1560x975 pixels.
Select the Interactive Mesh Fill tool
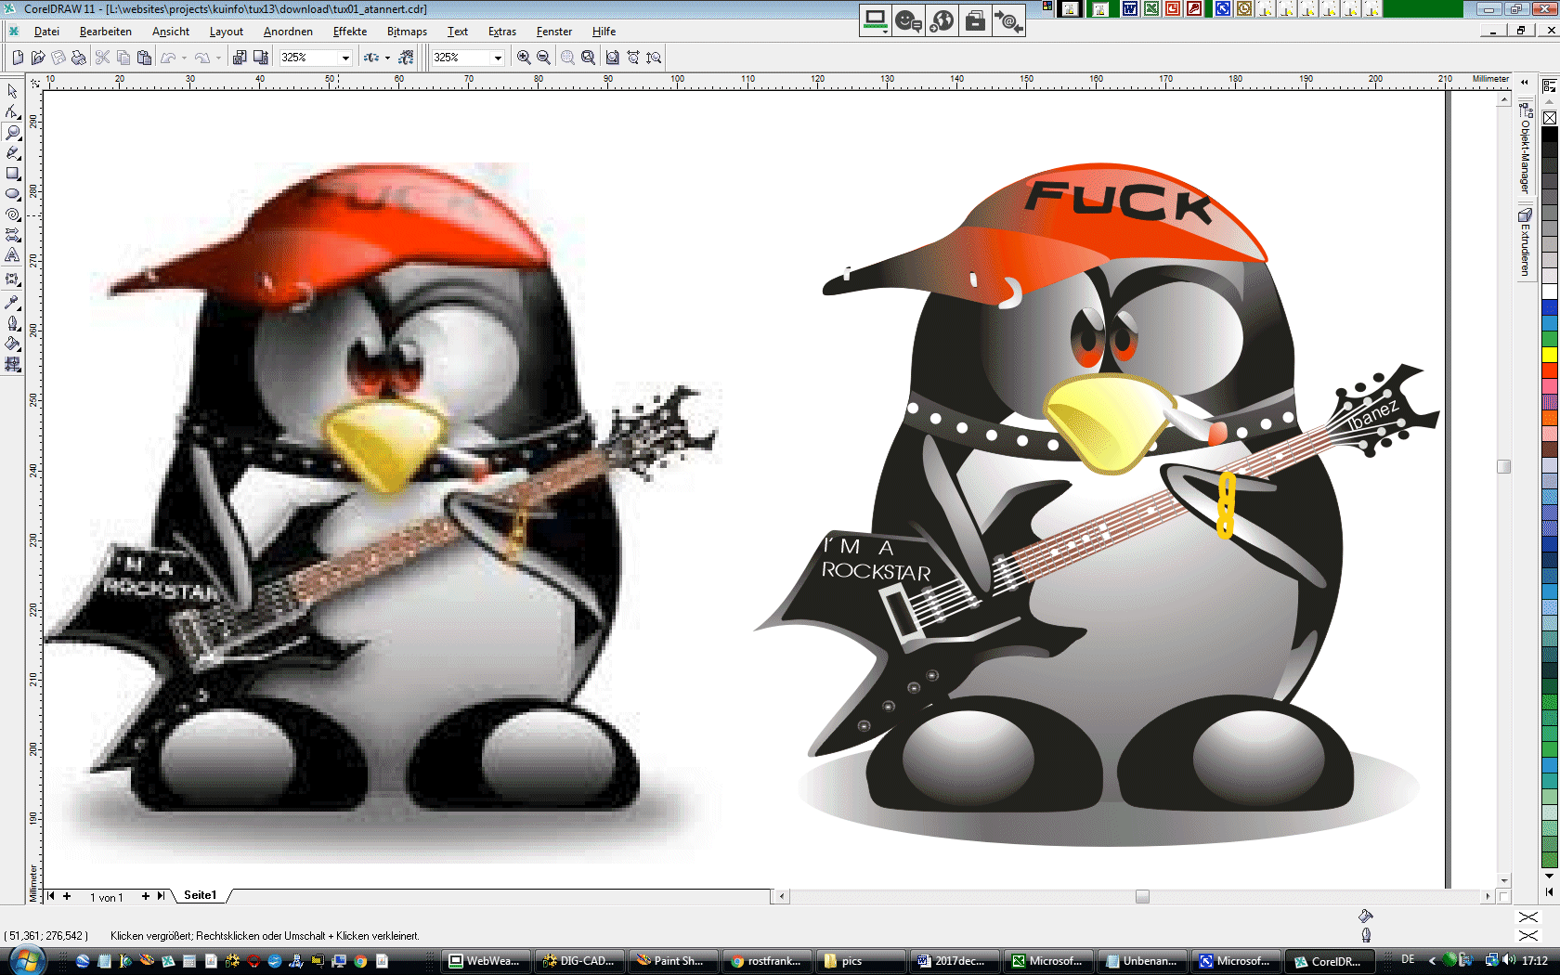12,365
